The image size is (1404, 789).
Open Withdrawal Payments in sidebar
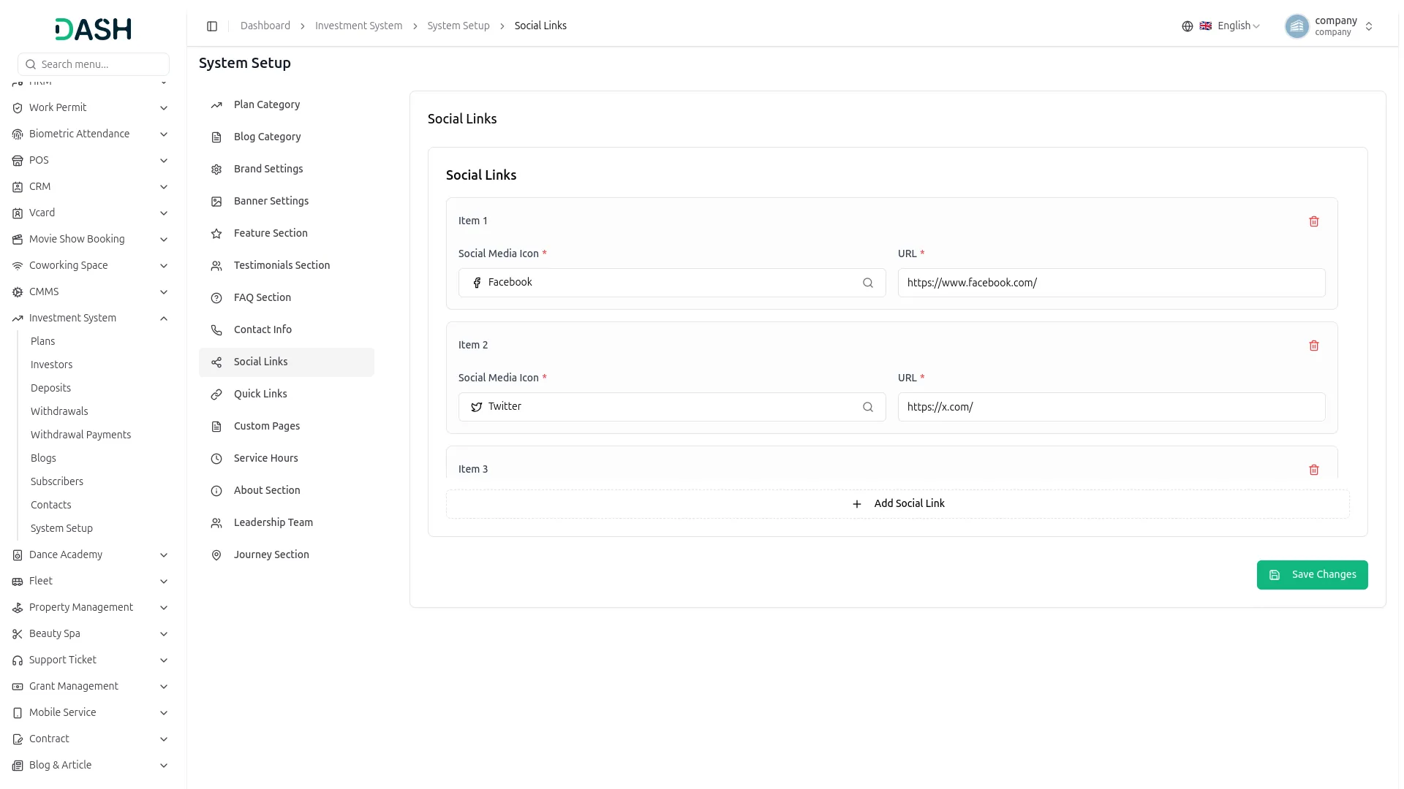pyautogui.click(x=81, y=435)
